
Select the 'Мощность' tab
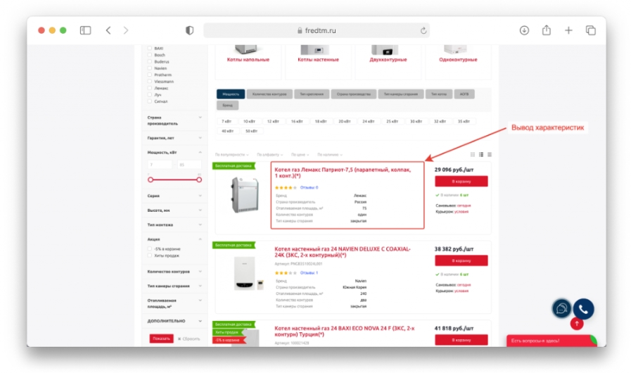click(x=231, y=94)
